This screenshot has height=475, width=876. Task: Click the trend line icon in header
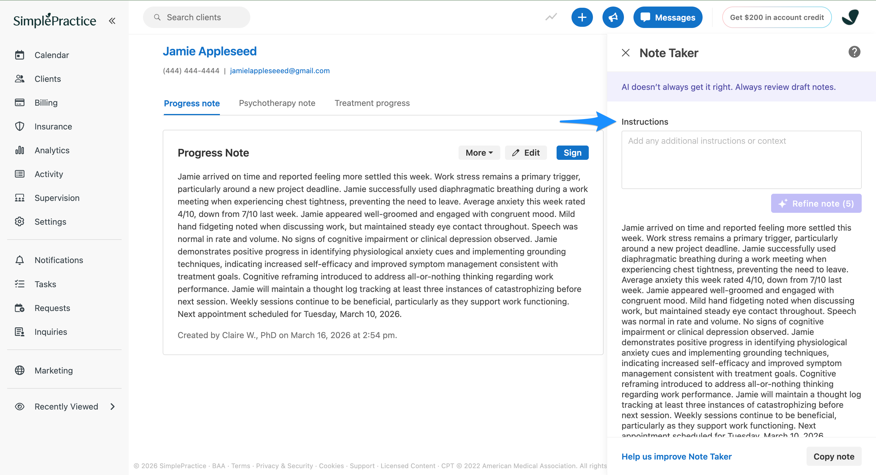[x=551, y=17]
